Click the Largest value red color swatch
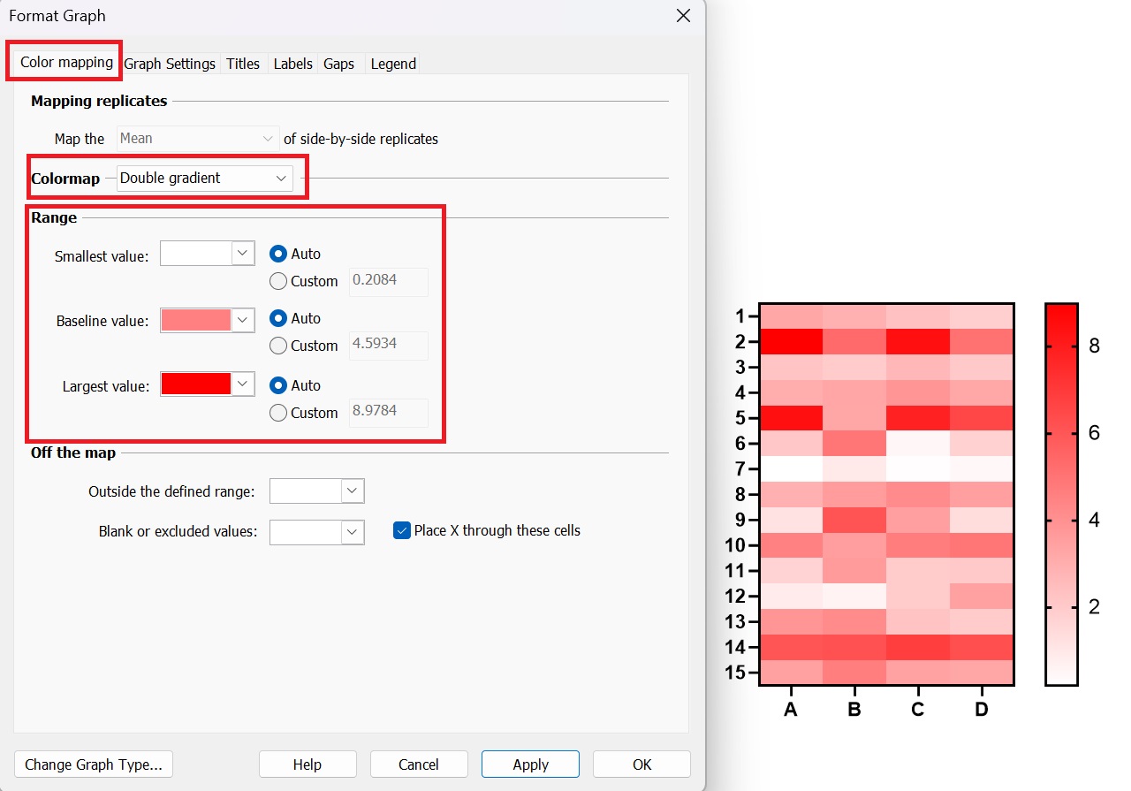Screen dimensions: 1131x791 [x=195, y=384]
